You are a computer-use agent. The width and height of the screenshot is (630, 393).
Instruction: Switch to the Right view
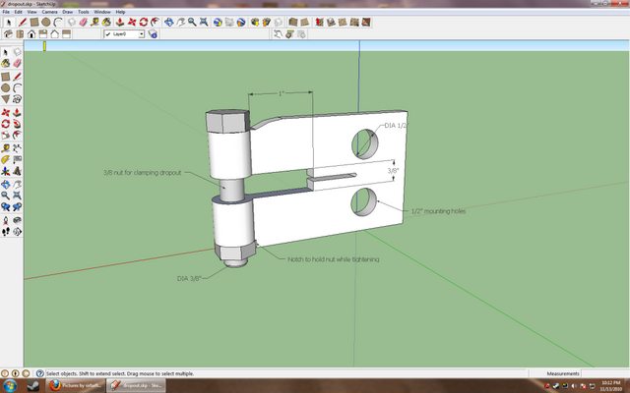point(43,34)
